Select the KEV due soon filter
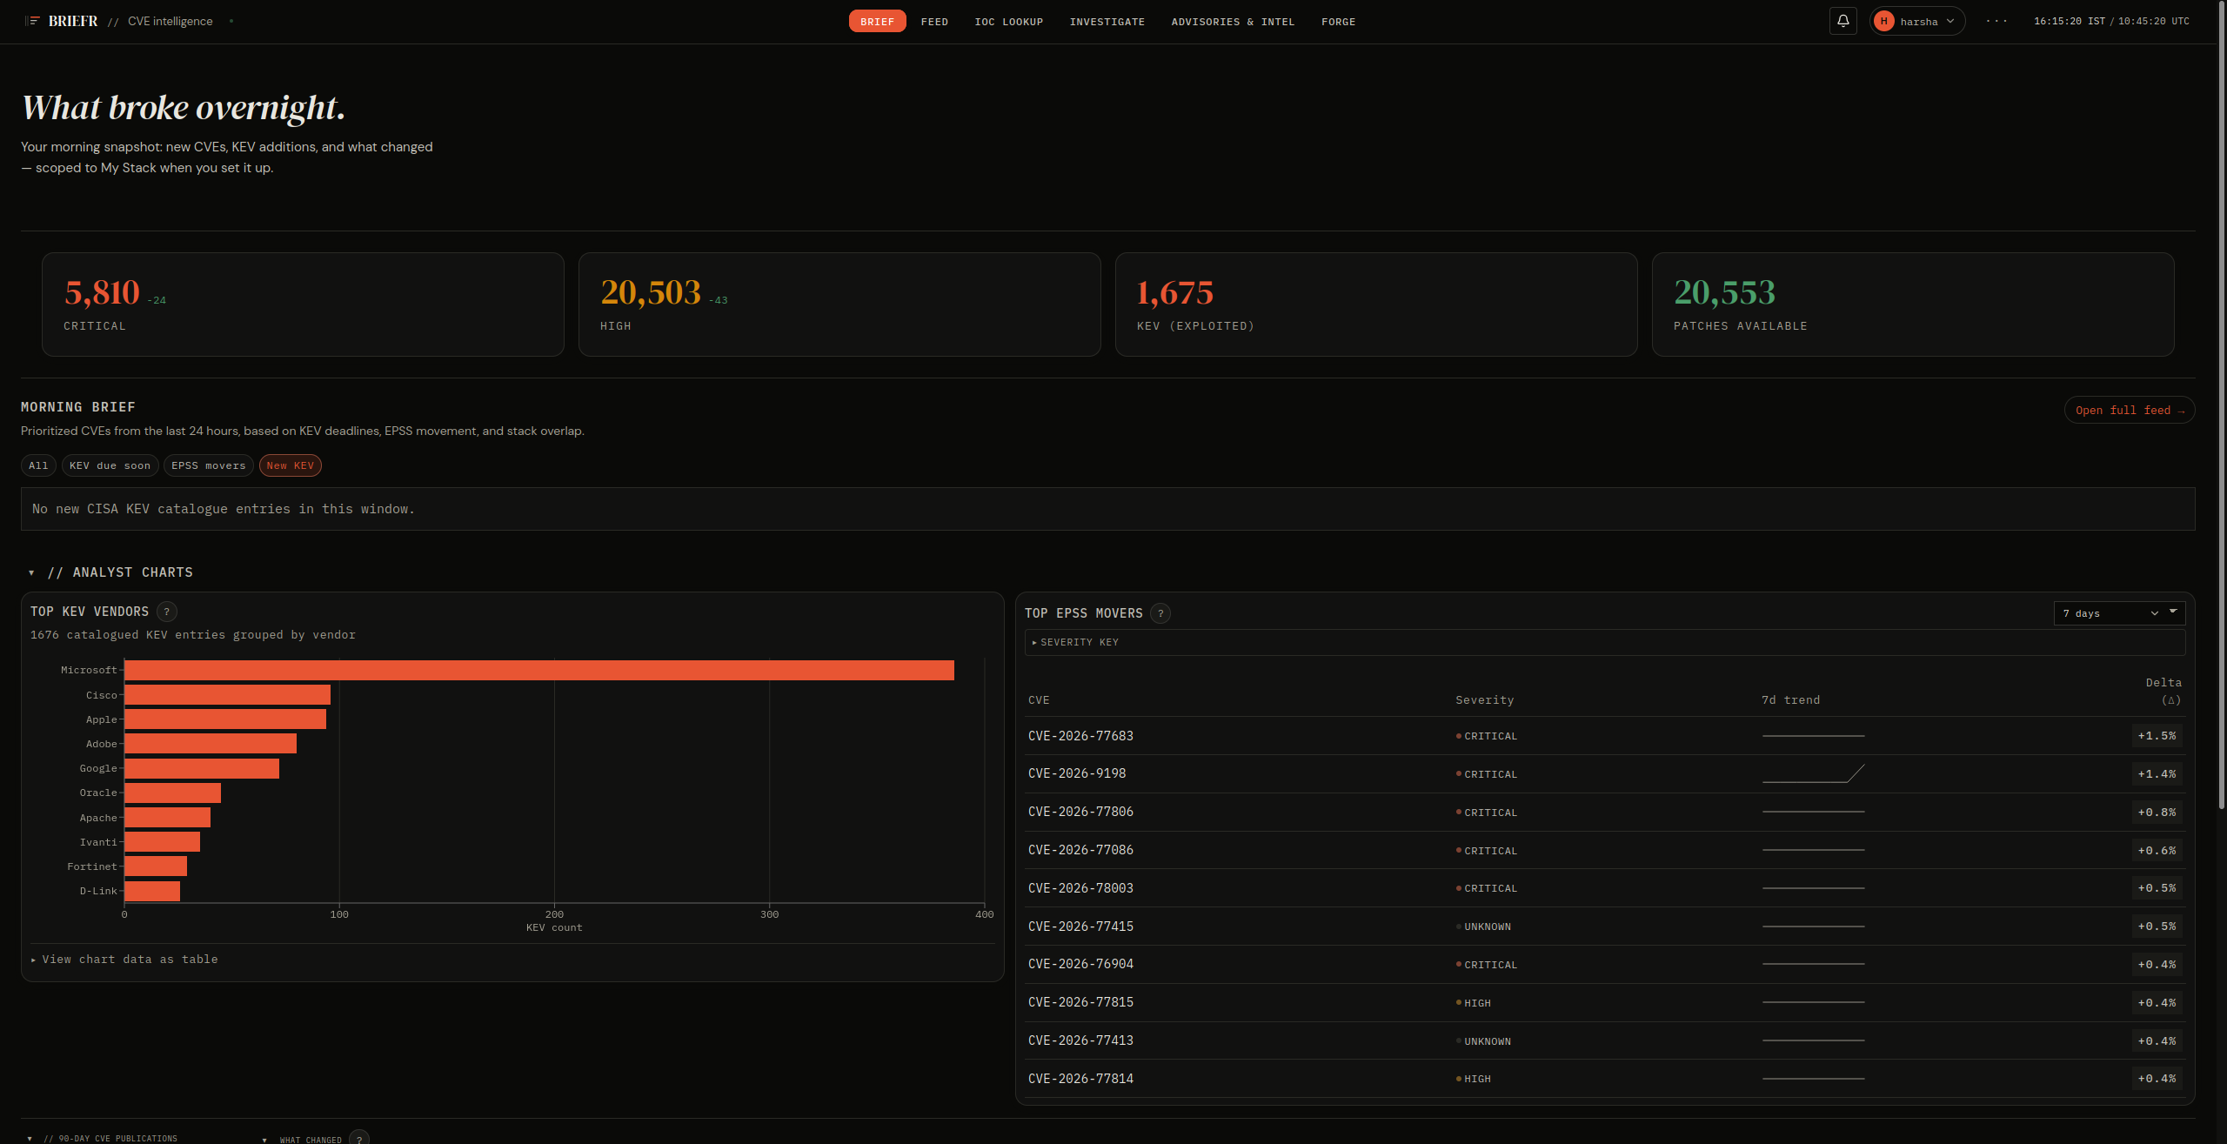The image size is (2227, 1144). pos(110,465)
